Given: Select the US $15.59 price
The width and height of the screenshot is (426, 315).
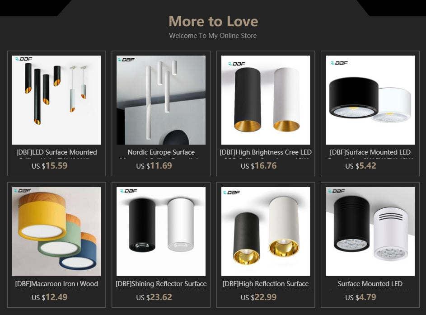Looking at the screenshot, I should pyautogui.click(x=49, y=166).
